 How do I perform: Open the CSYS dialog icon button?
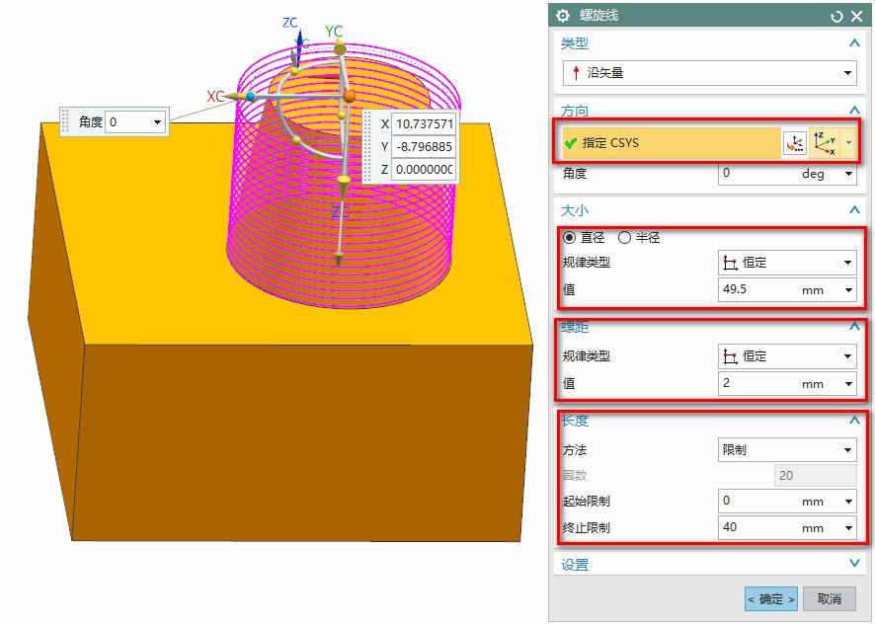click(794, 144)
